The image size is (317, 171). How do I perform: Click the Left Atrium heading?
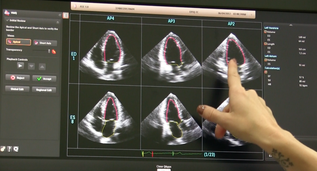(x=270, y=56)
